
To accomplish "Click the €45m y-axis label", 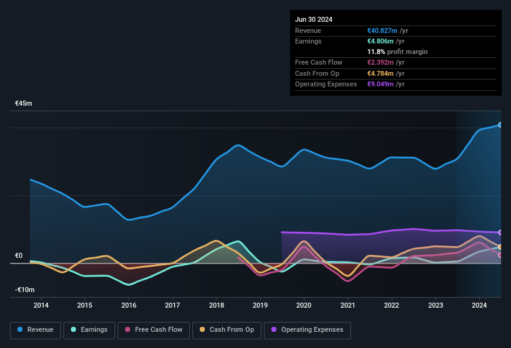I will [24, 103].
